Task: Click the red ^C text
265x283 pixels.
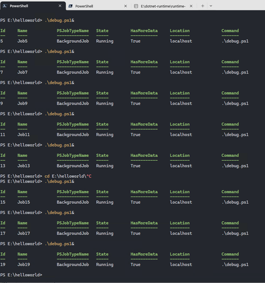Action: pyautogui.click(x=89, y=176)
